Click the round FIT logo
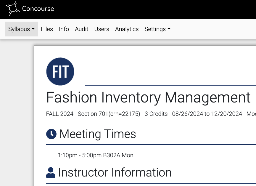256x186 pixels. (60, 72)
